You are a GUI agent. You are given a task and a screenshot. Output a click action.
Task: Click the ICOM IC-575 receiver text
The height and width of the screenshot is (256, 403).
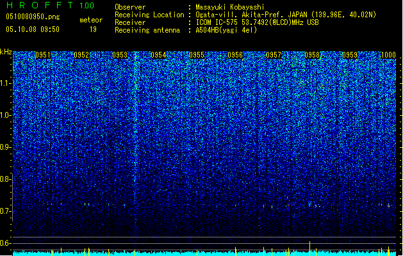tap(257, 22)
